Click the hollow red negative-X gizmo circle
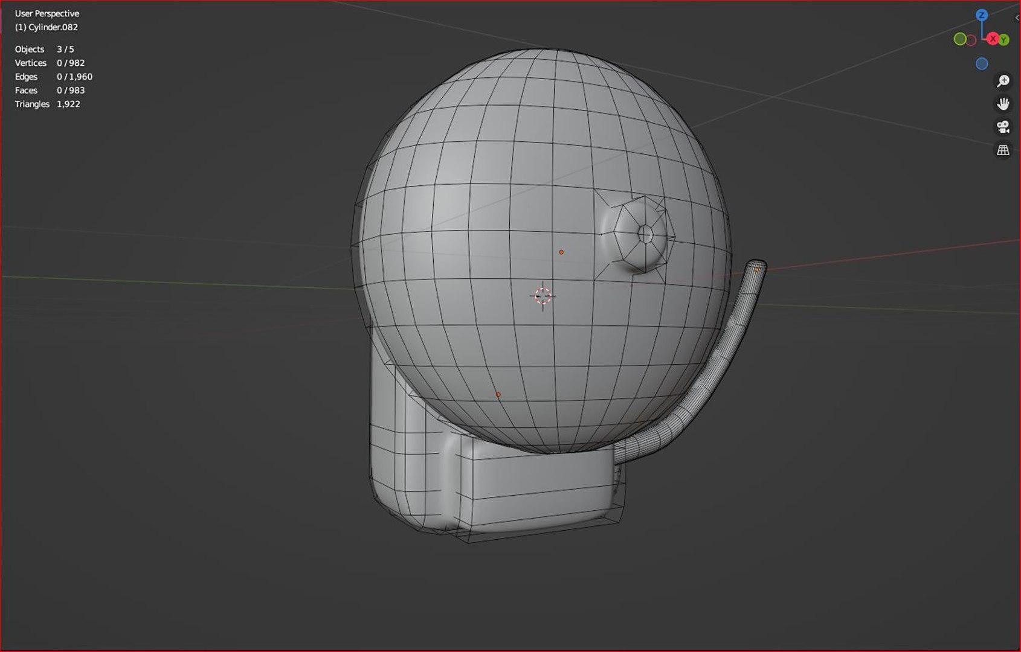The height and width of the screenshot is (652, 1021). click(x=971, y=40)
